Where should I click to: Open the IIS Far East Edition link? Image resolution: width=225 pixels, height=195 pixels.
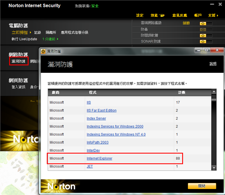click(x=102, y=110)
